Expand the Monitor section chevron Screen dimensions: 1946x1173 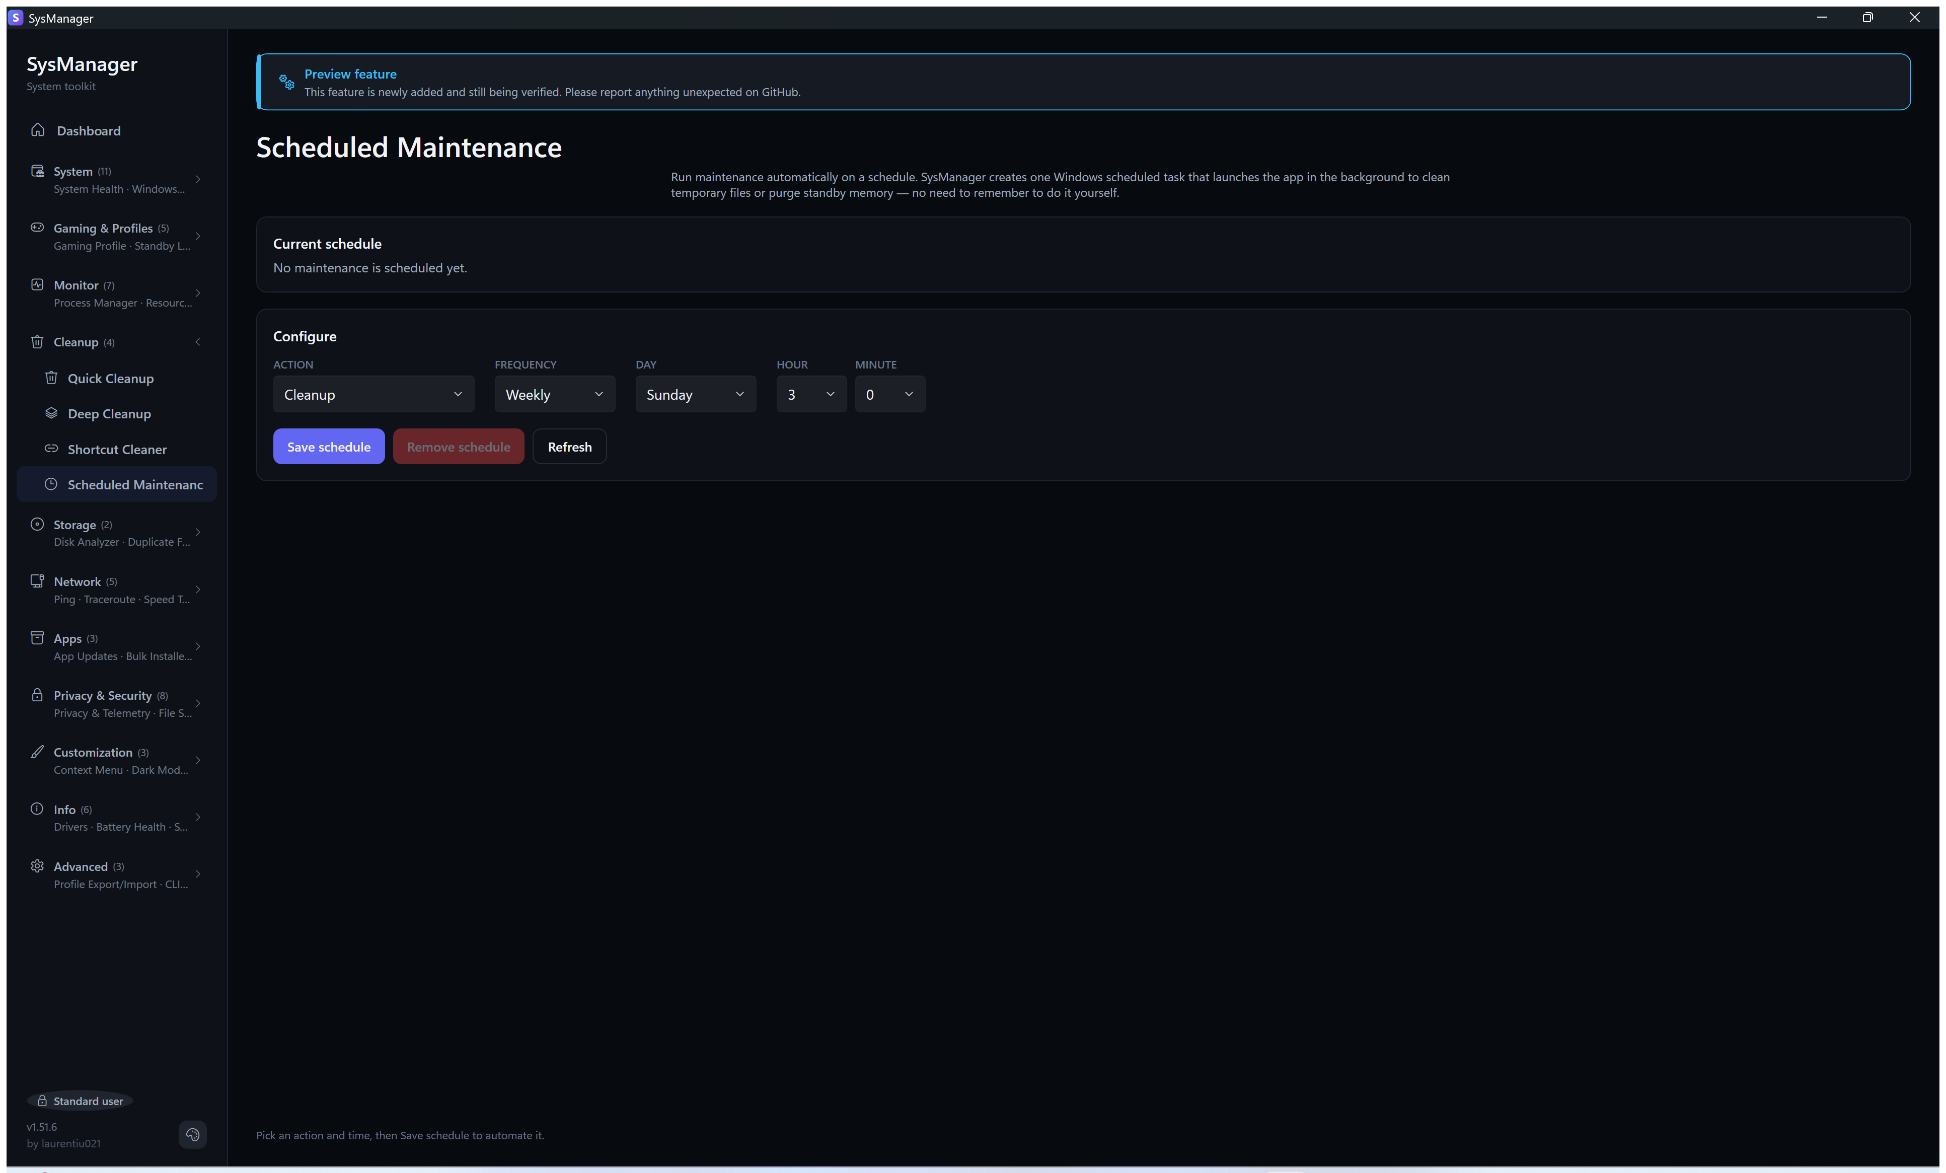198,293
